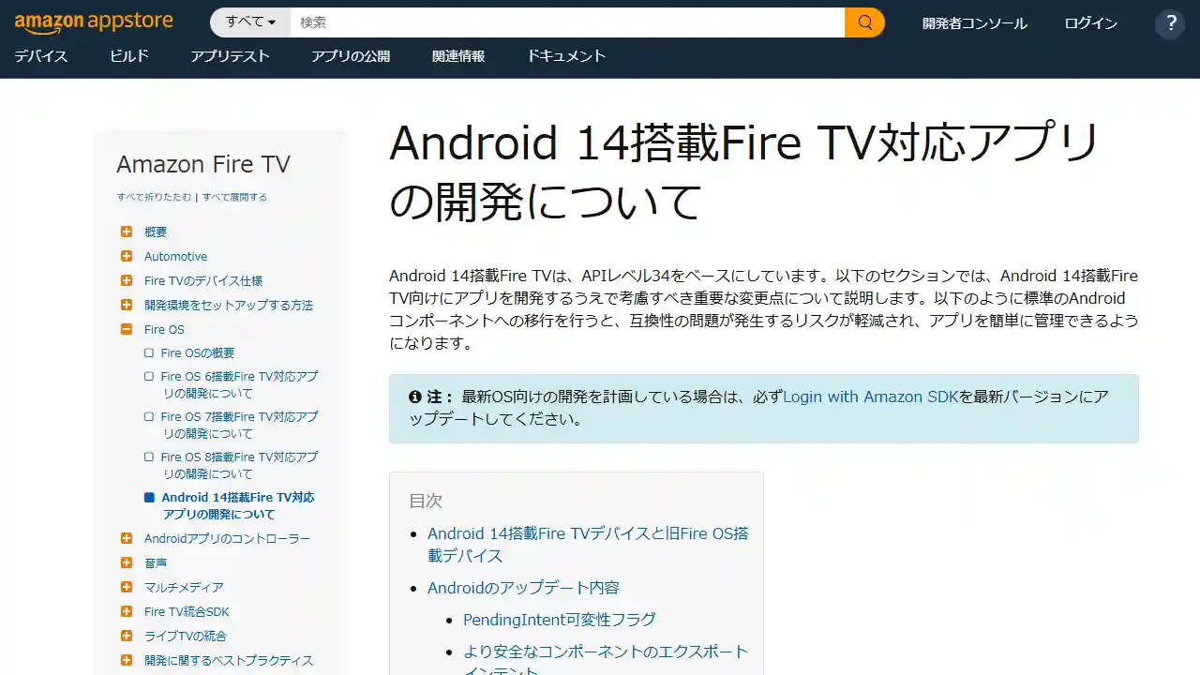The width and height of the screenshot is (1200, 675).
Task: Expand the 音声 plus icon
Action: point(127,562)
